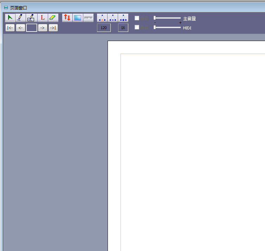Viewport: 265px width, 251px height.
Task: Toggle the checkbox beside MIDI slider
Action: [x=137, y=27]
